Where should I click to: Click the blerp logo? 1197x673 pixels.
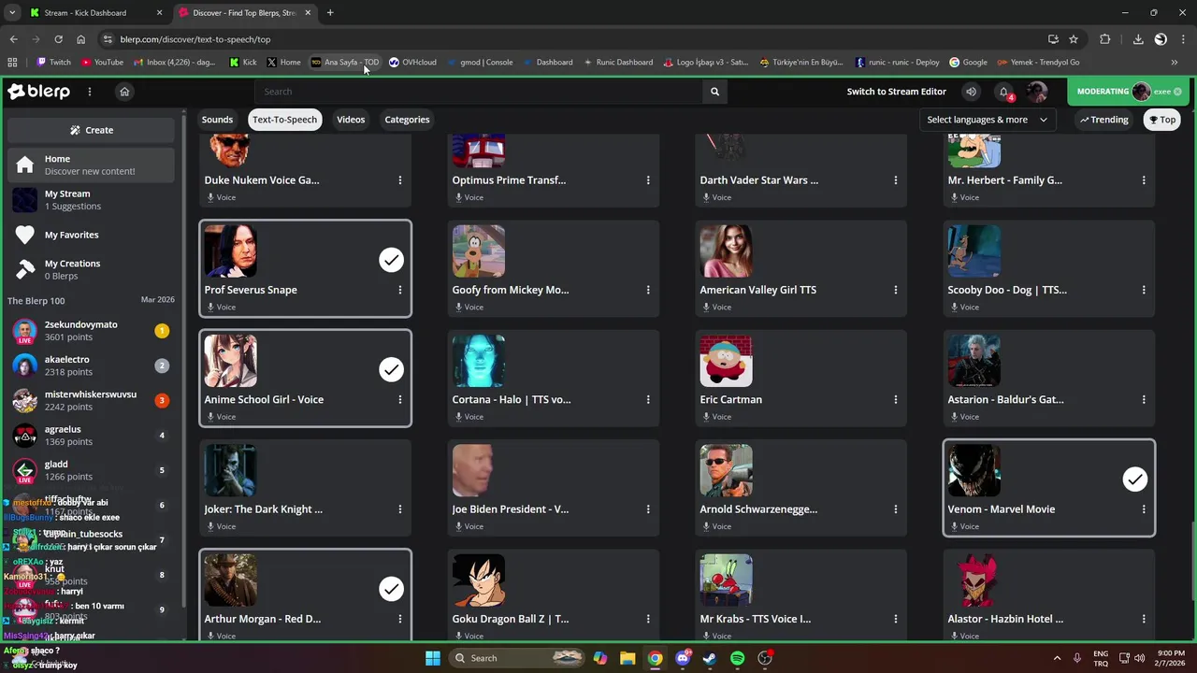tap(38, 92)
